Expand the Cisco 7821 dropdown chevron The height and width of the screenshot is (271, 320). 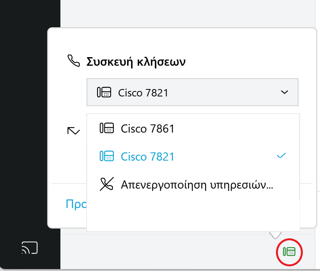[x=285, y=92]
